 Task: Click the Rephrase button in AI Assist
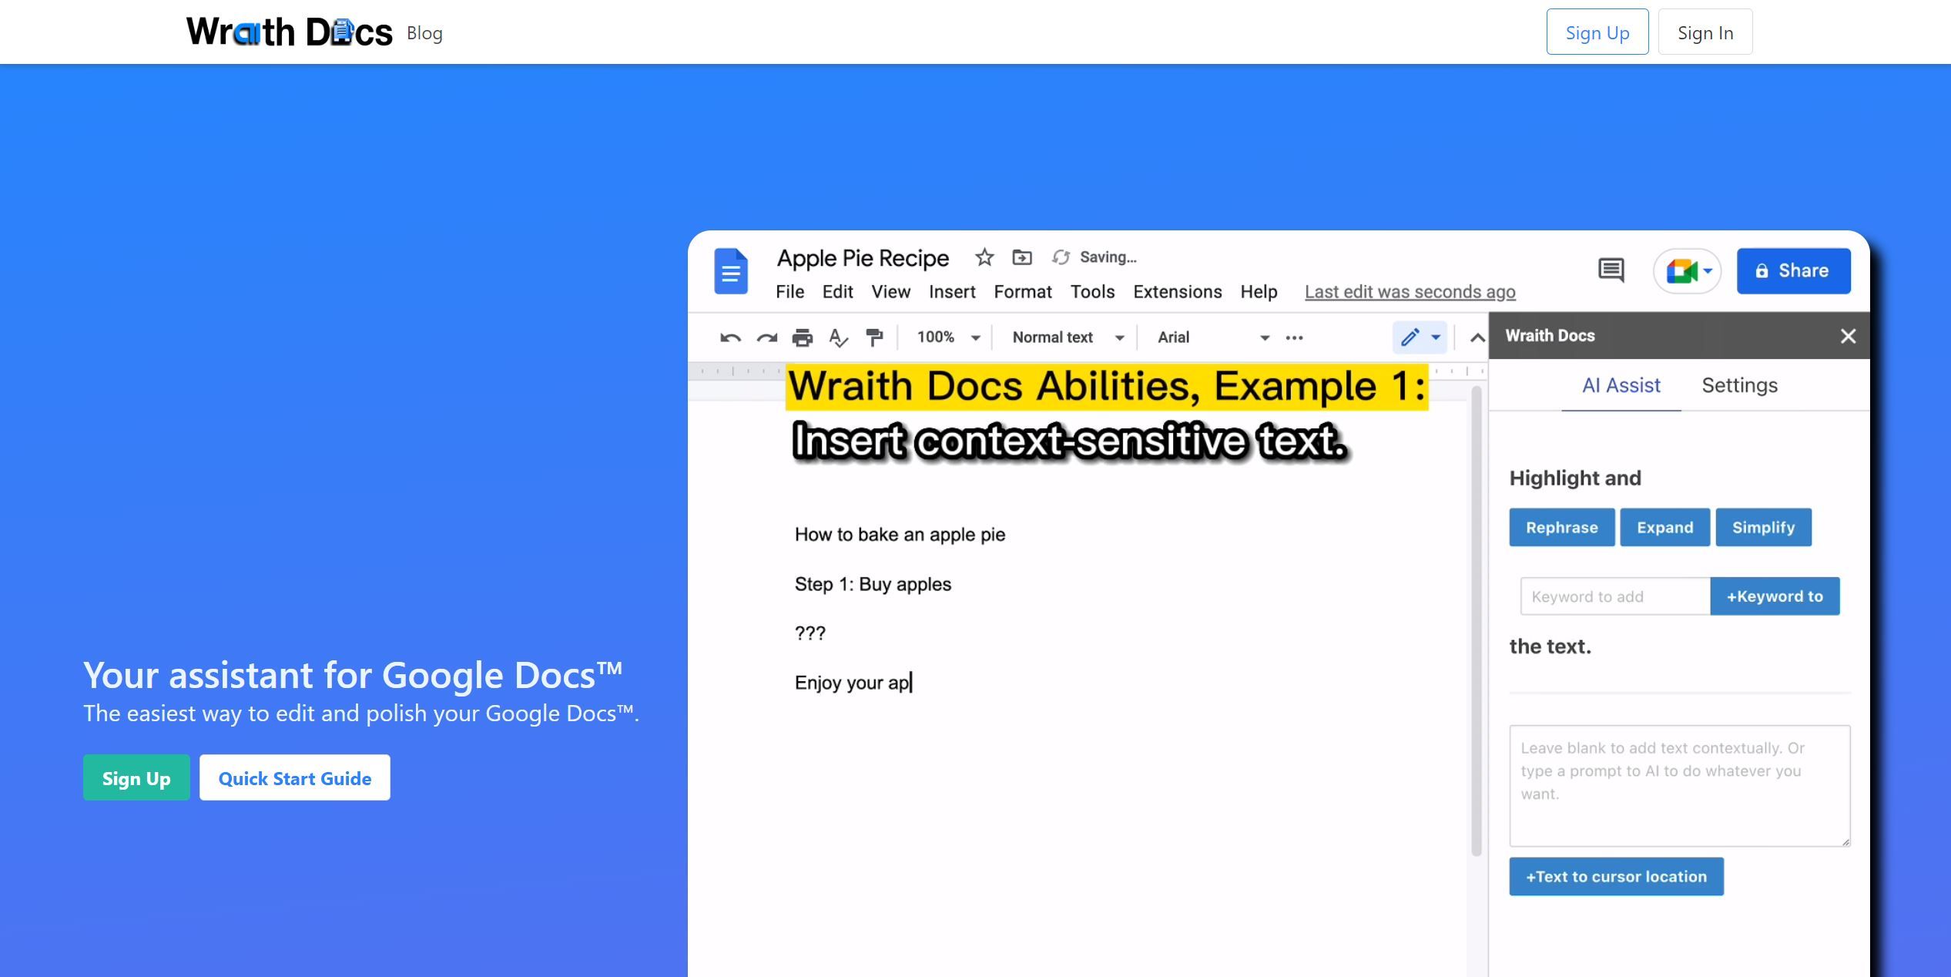tap(1563, 526)
